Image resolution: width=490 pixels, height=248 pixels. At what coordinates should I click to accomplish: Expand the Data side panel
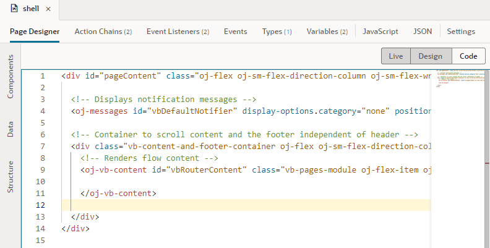11,129
